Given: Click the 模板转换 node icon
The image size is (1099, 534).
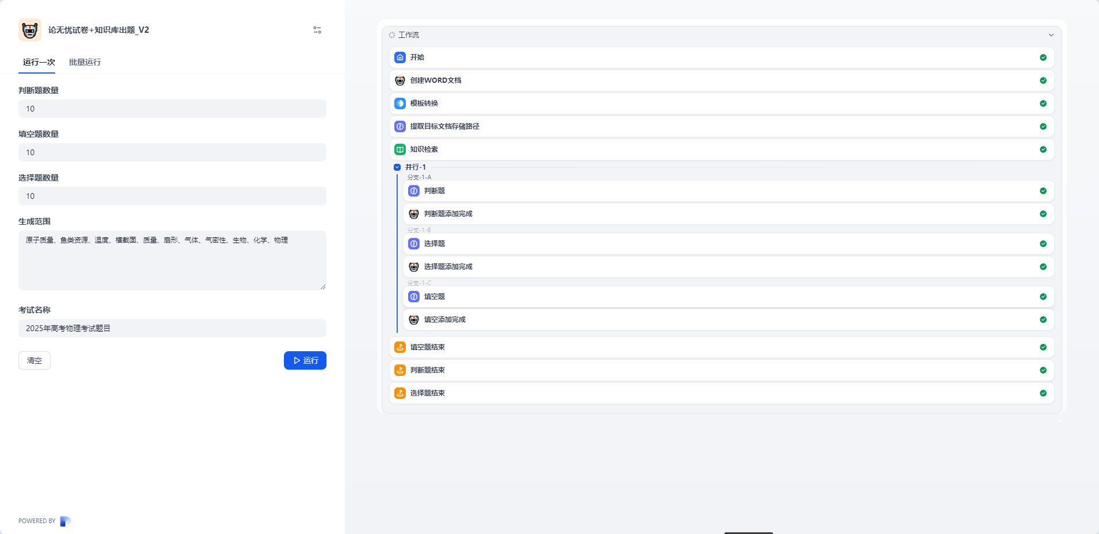Looking at the screenshot, I should click(400, 103).
